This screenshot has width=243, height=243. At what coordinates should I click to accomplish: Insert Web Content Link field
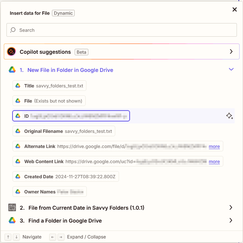[x=118, y=161]
